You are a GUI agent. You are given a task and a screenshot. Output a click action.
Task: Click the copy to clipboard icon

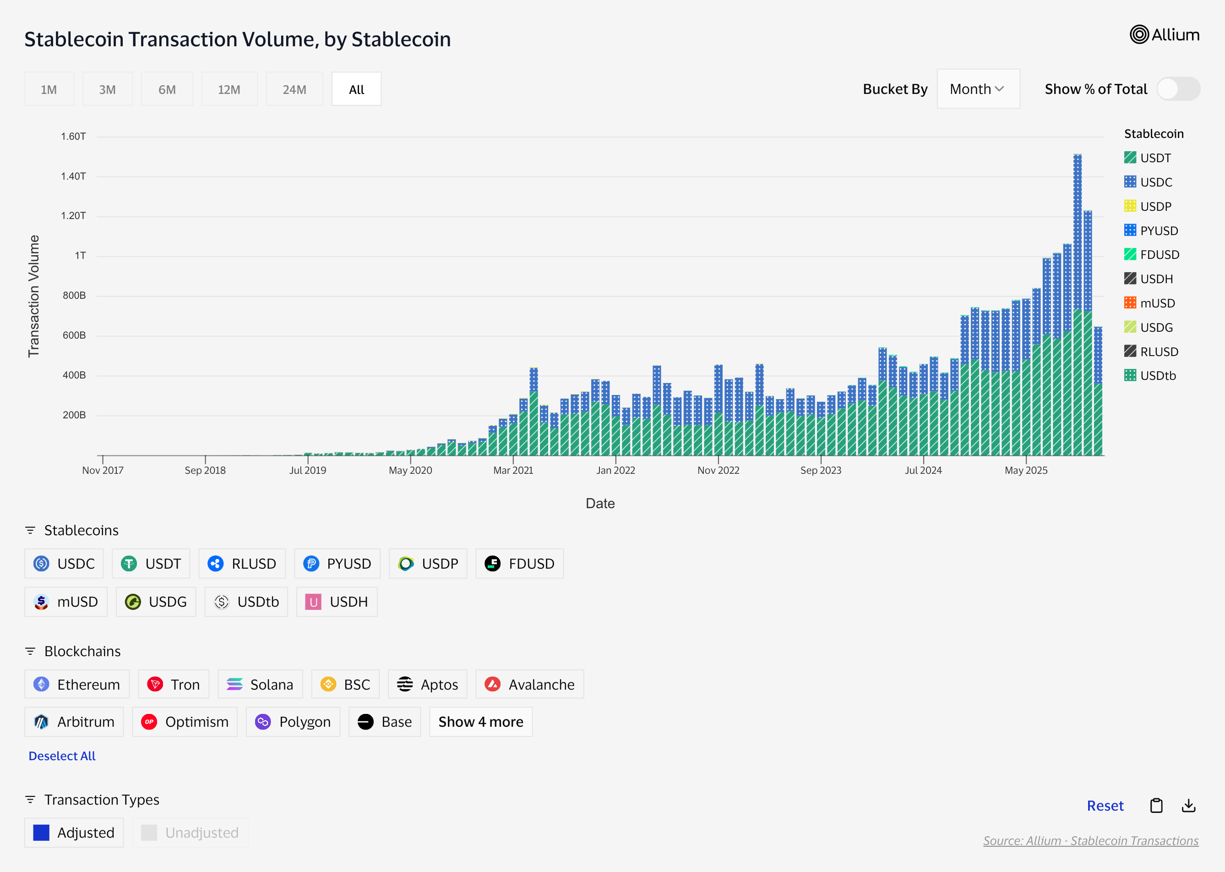tap(1156, 806)
